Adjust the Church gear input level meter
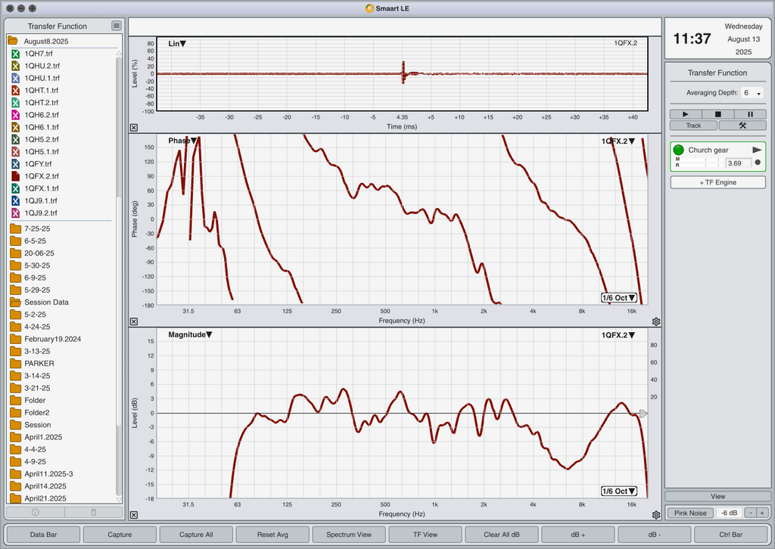The height and width of the screenshot is (549, 775). click(x=702, y=163)
